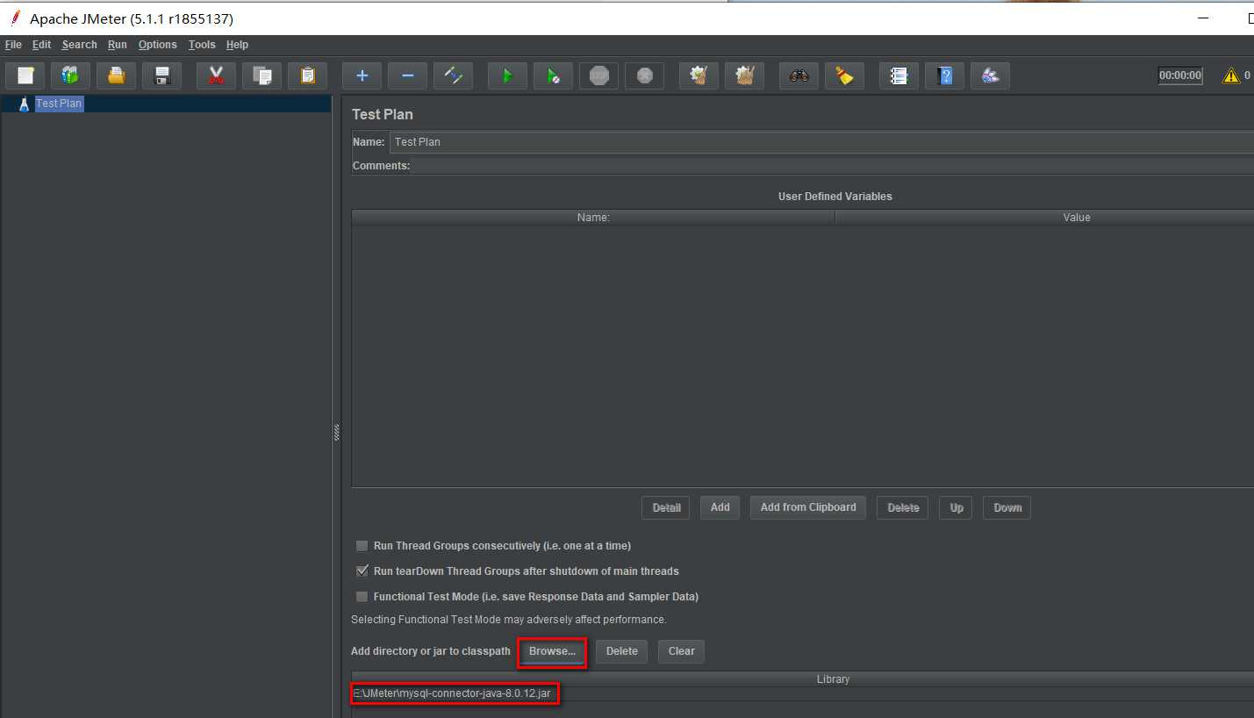
Task: Open the Search menu
Action: click(79, 45)
